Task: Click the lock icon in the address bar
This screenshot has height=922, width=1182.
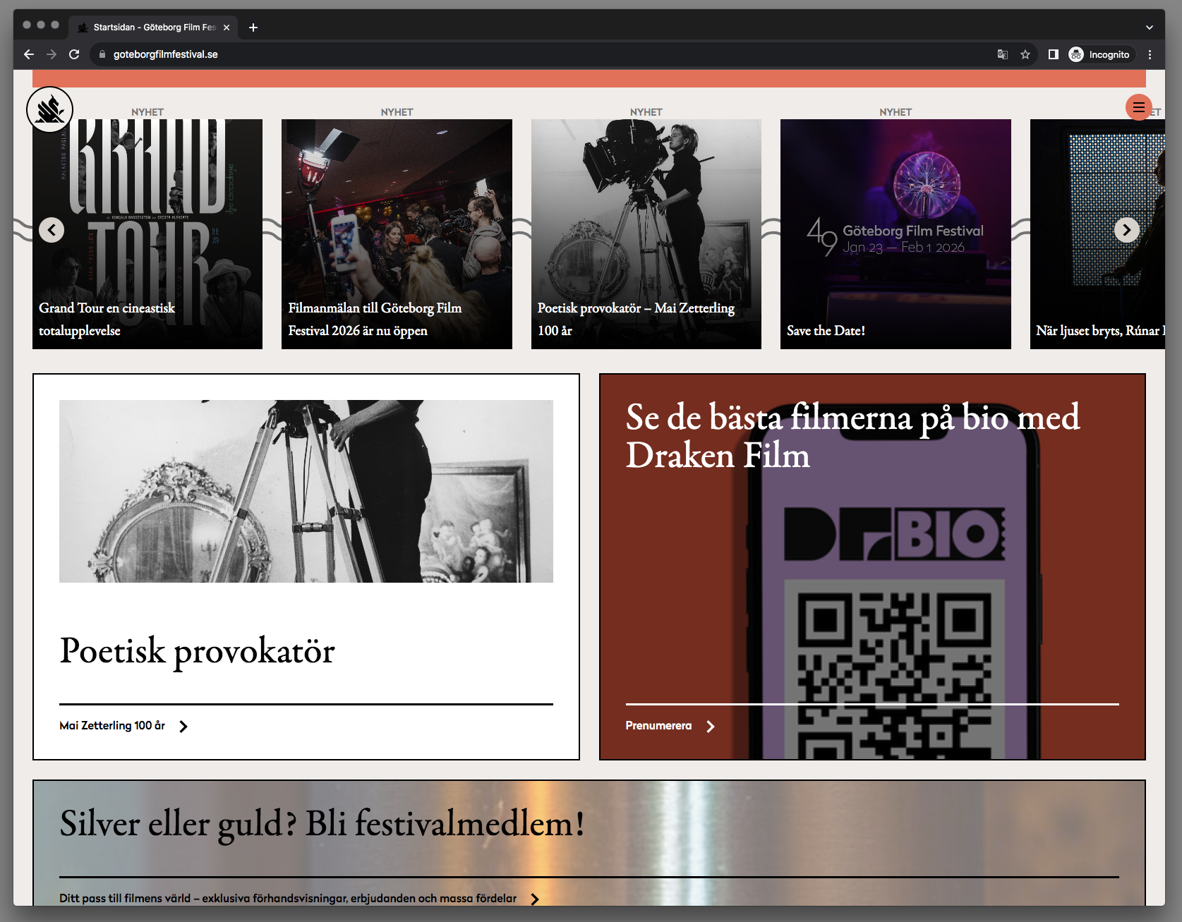Action: 102,54
